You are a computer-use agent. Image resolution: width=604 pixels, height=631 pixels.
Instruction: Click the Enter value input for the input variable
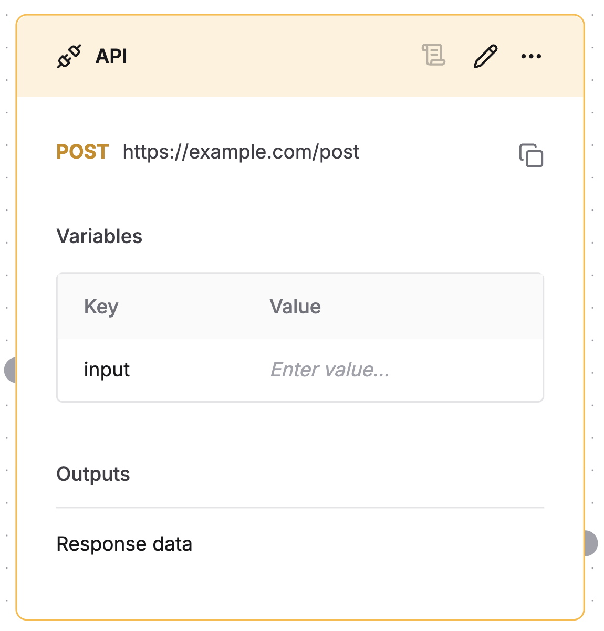click(329, 370)
